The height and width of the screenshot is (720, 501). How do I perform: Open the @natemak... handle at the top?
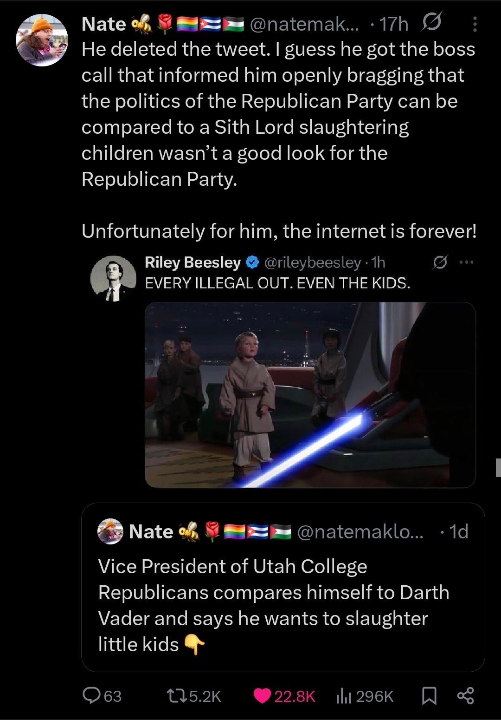[x=304, y=24]
